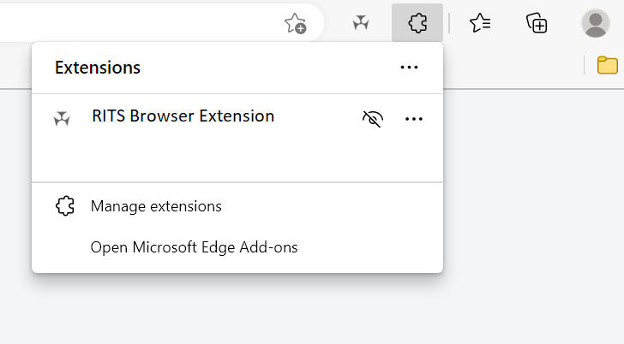The width and height of the screenshot is (624, 344).
Task: Open more options for the Extensions panel
Action: click(x=409, y=68)
